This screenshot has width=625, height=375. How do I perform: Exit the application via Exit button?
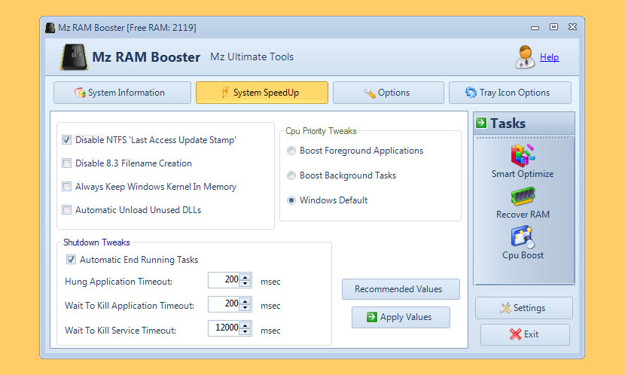pos(524,334)
